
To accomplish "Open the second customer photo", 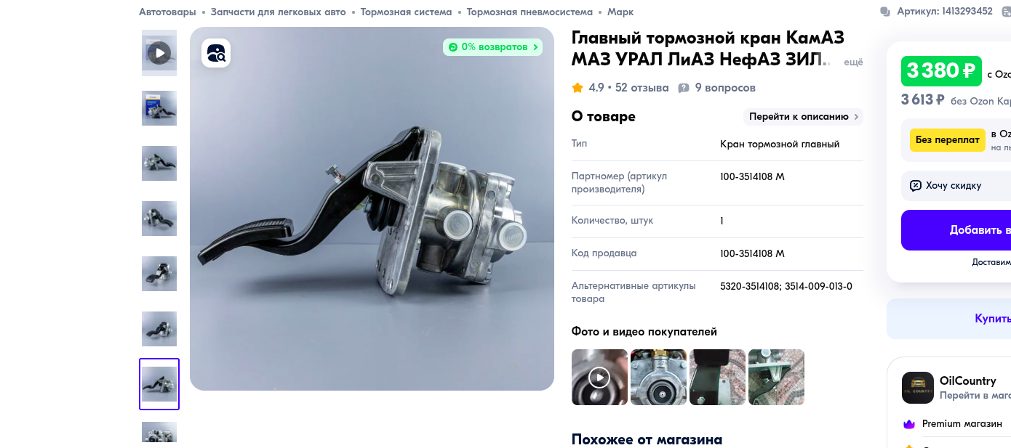I will 658,377.
